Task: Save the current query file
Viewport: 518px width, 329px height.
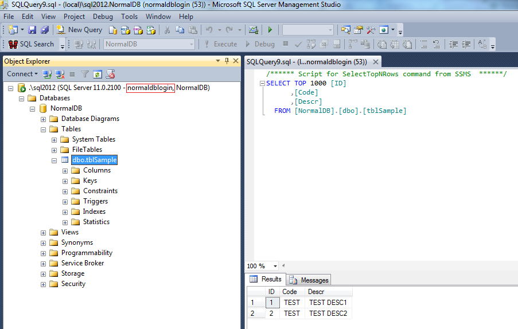Action: pos(32,30)
